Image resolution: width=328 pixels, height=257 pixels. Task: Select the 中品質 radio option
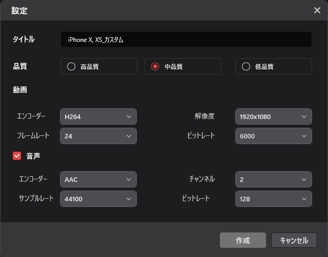coord(182,66)
